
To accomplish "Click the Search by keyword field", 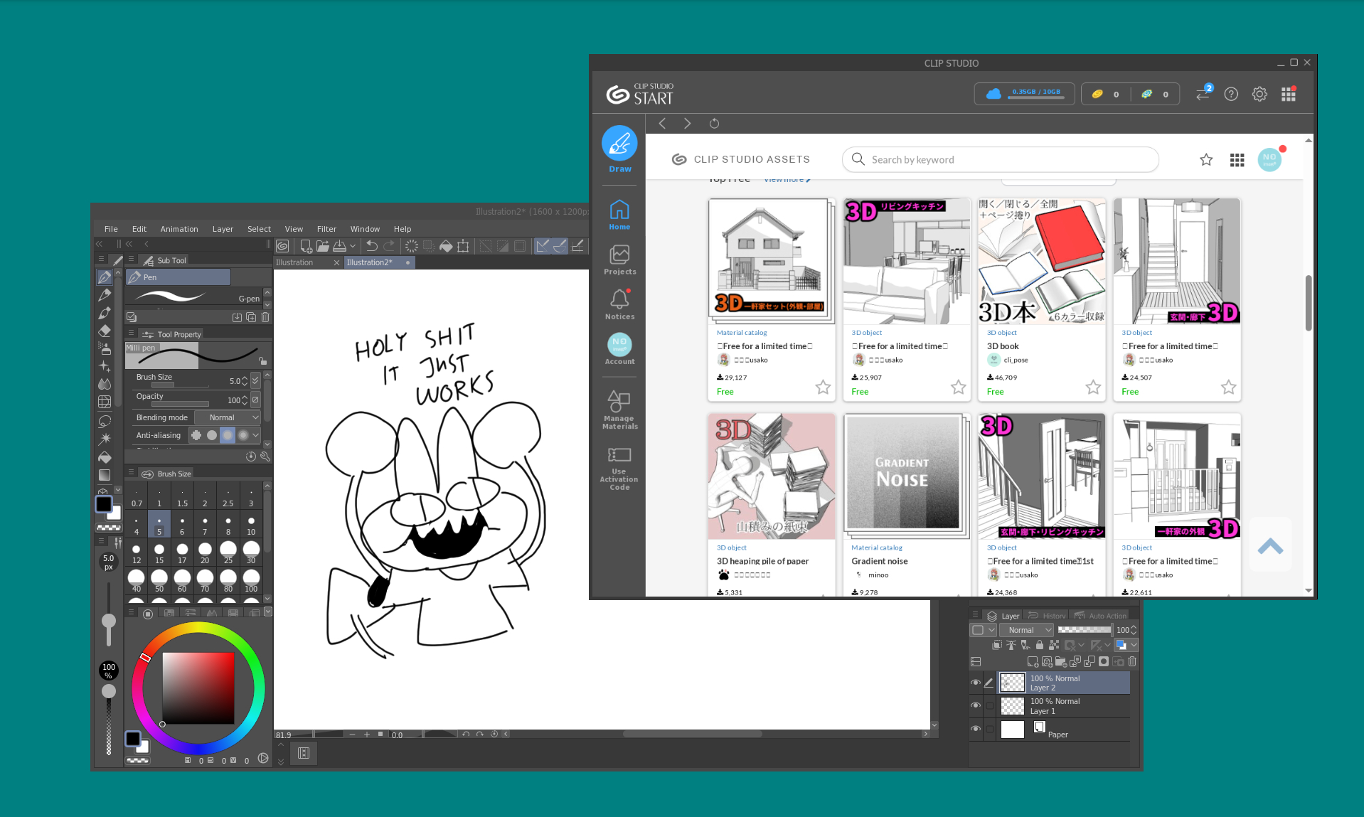I will [x=1000, y=160].
